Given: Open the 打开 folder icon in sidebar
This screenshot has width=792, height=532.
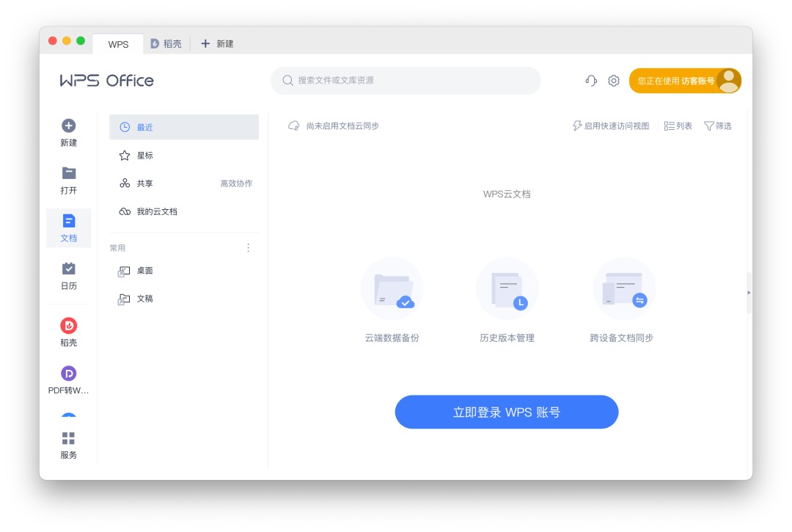Looking at the screenshot, I should 69,173.
